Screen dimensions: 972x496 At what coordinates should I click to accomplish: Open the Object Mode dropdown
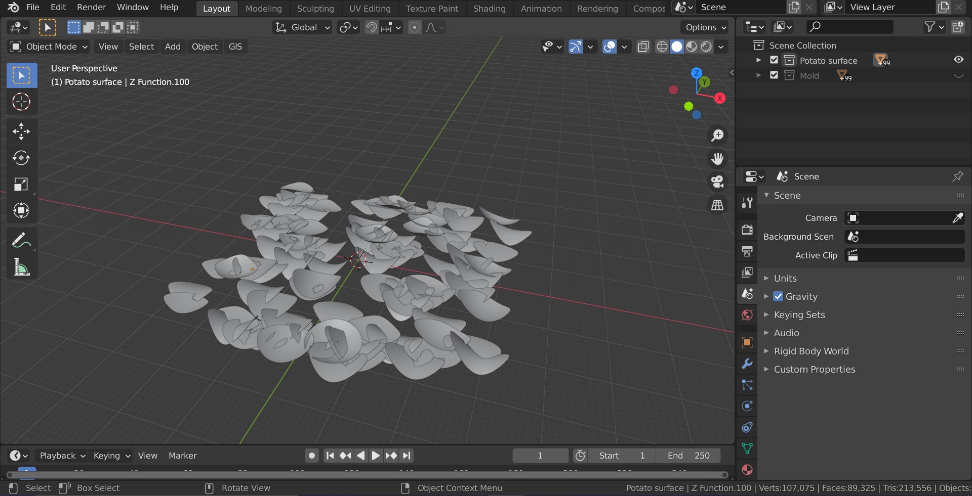coord(49,47)
